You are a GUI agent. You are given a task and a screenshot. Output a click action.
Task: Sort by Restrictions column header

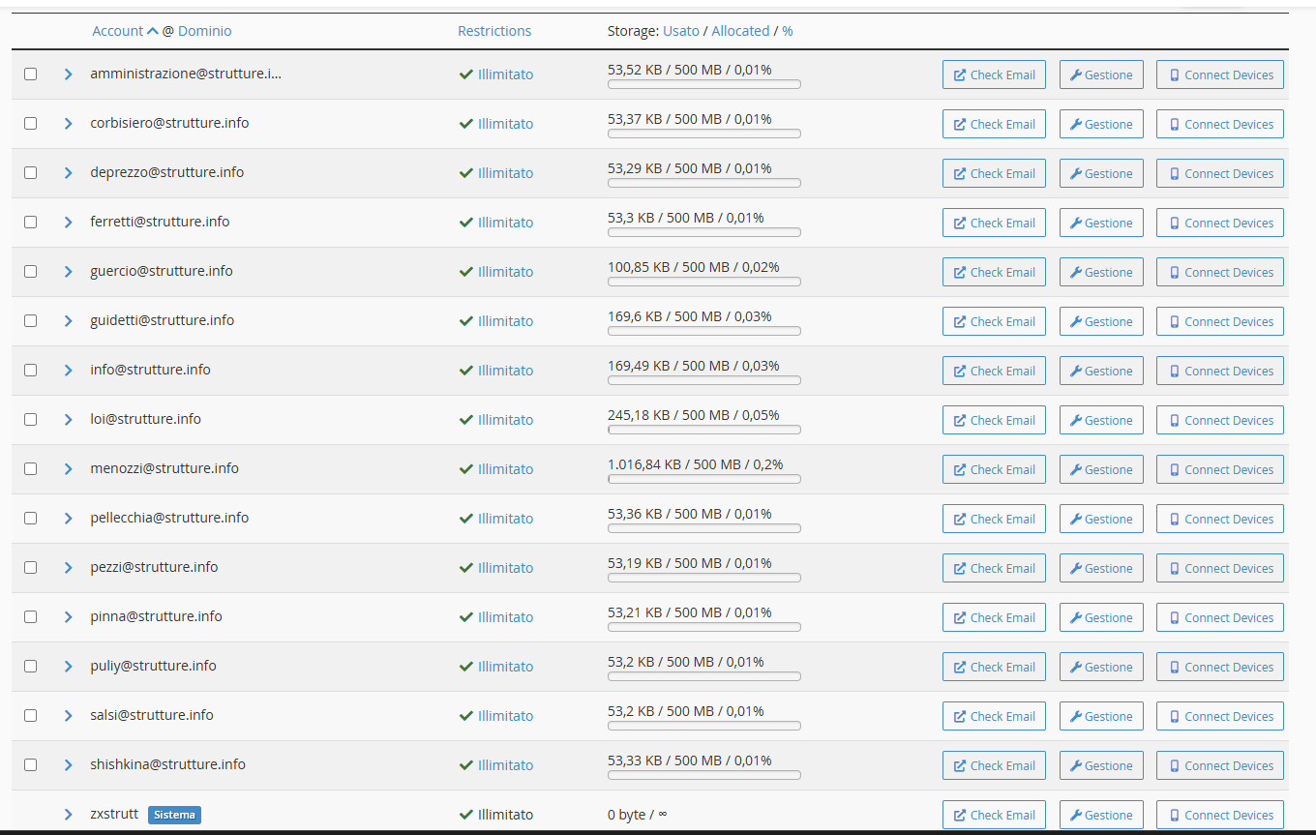pyautogui.click(x=494, y=31)
